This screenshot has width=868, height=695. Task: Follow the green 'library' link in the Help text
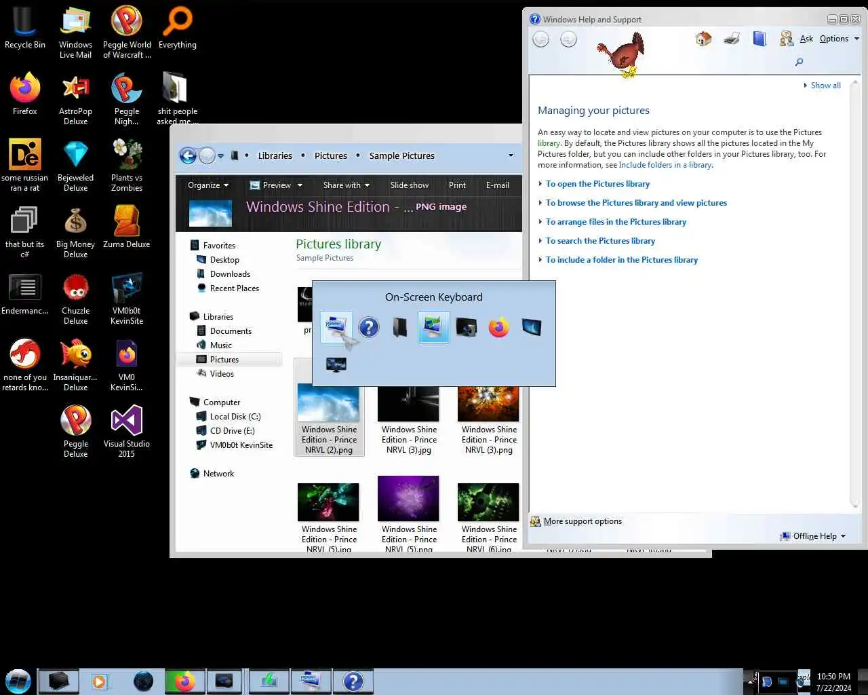tap(549, 143)
